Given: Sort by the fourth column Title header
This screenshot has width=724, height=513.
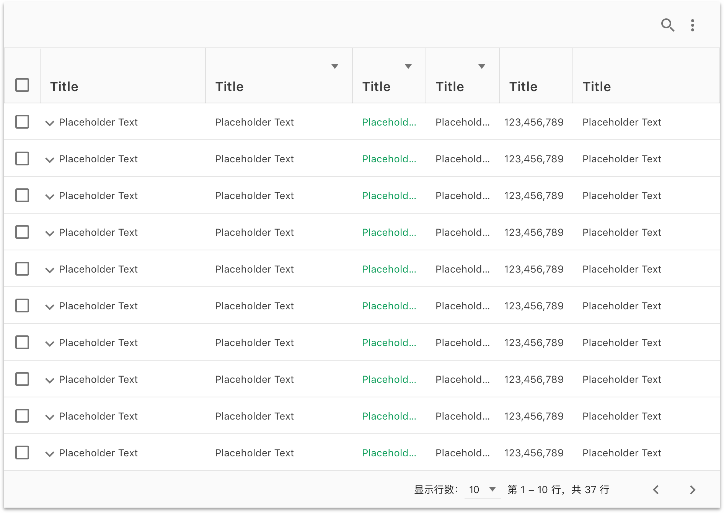Looking at the screenshot, I should click(450, 87).
